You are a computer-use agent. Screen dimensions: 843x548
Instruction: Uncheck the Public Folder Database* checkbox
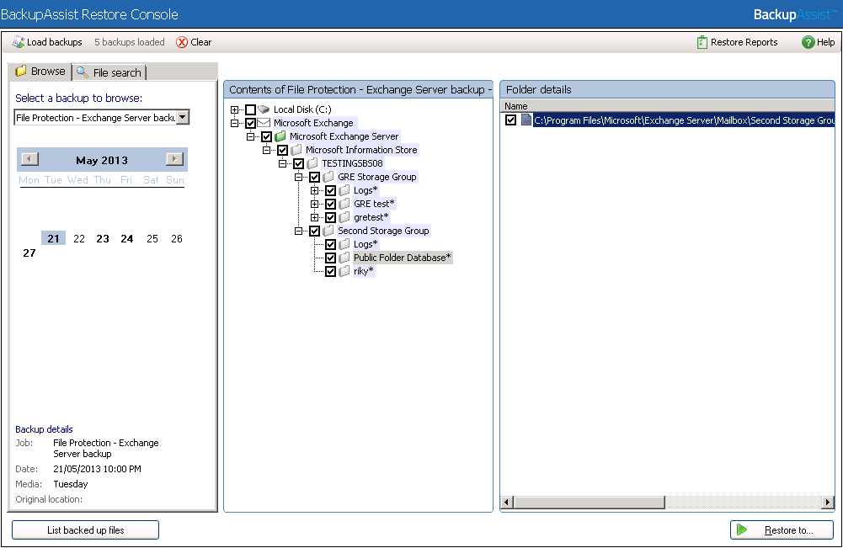pos(331,258)
